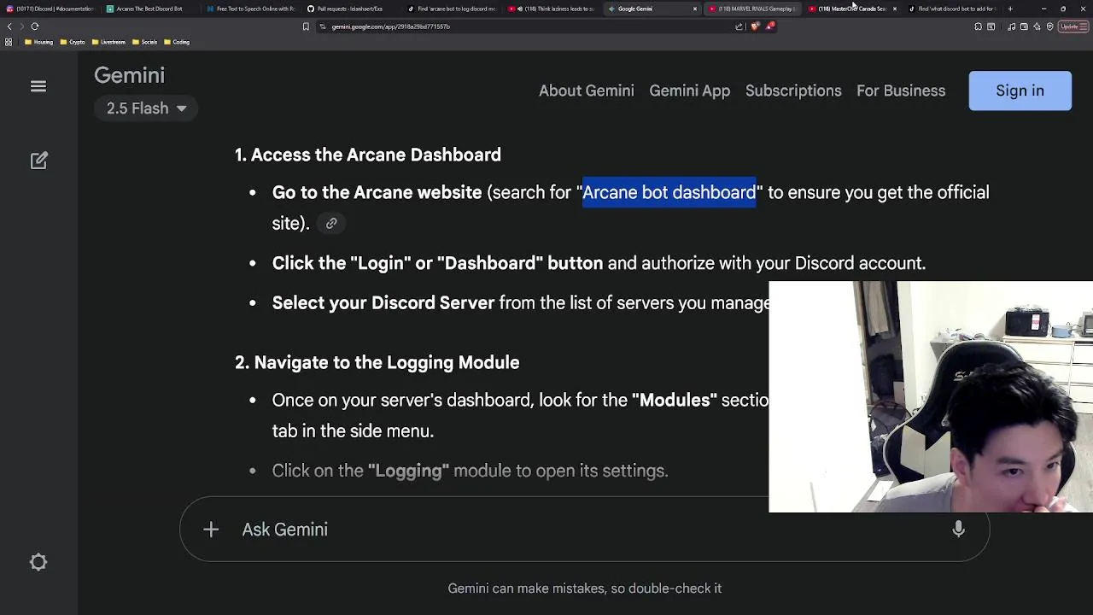Switch to 'Think laziness leads to' YouTube tab
1093x615 pixels.
point(551,9)
